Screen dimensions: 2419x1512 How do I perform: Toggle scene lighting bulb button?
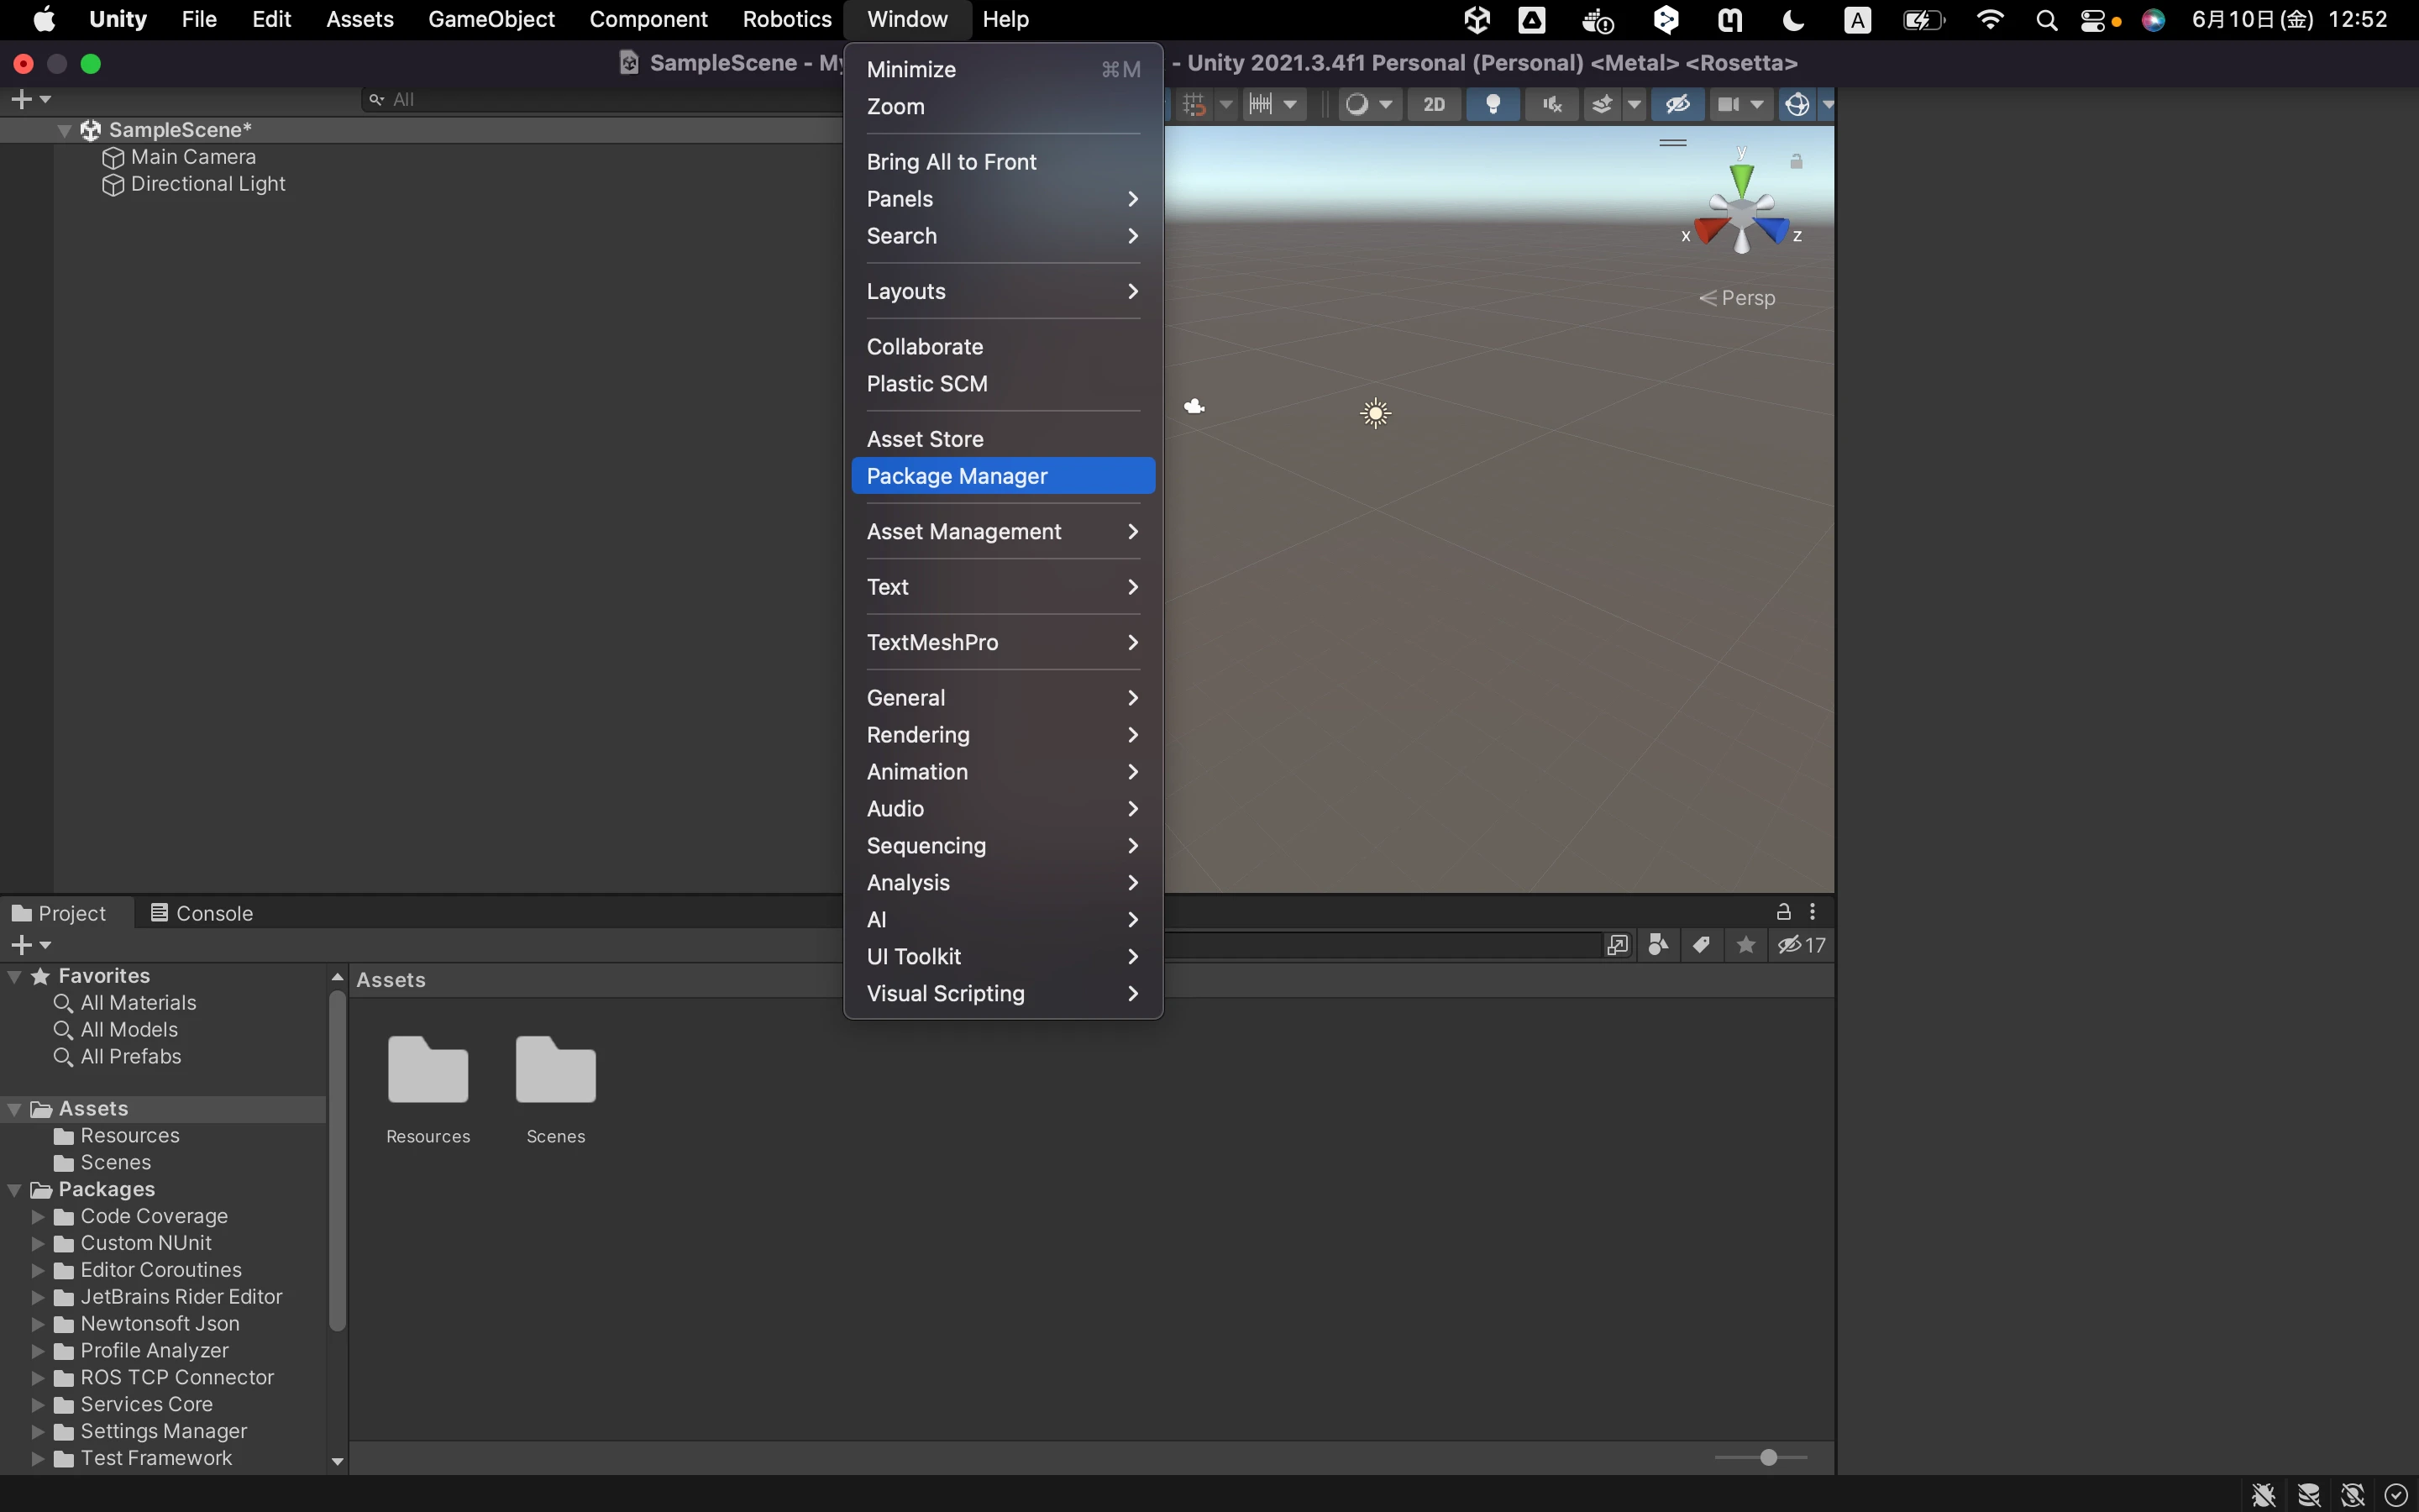[1493, 104]
